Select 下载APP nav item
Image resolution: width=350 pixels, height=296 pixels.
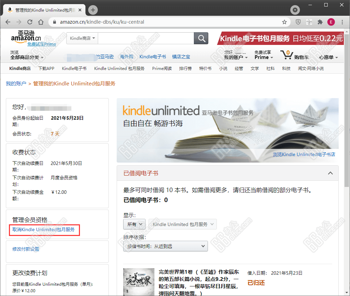[x=46, y=69]
